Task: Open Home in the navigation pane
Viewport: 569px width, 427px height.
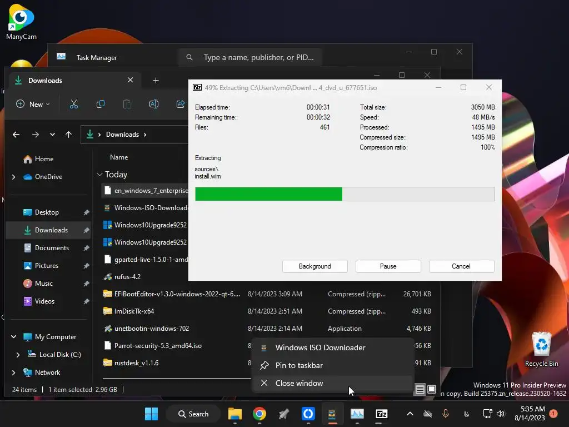Action: [x=44, y=159]
